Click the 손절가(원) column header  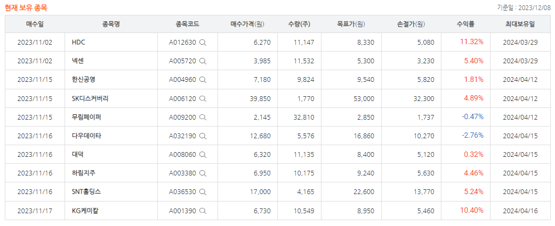tap(411, 24)
